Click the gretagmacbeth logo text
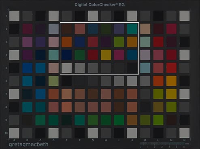200x149 pixels. click(28, 145)
